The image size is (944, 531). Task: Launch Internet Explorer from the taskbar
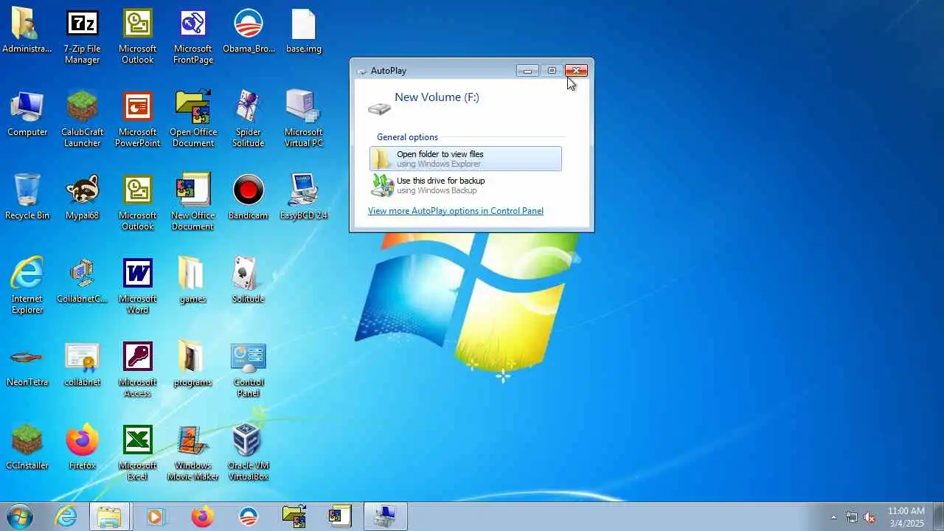[66, 517]
